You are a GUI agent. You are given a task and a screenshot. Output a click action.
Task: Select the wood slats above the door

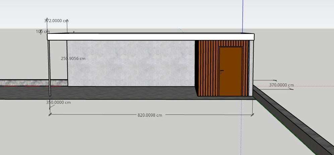[230, 44]
